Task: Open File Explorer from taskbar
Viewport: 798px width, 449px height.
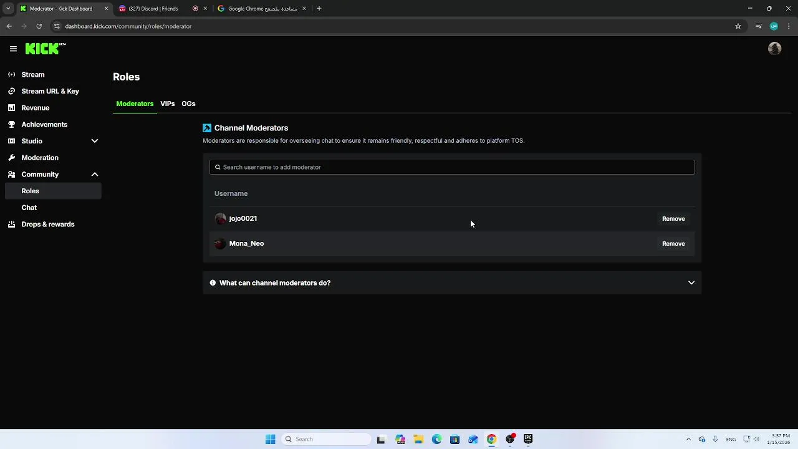Action: coord(418,439)
